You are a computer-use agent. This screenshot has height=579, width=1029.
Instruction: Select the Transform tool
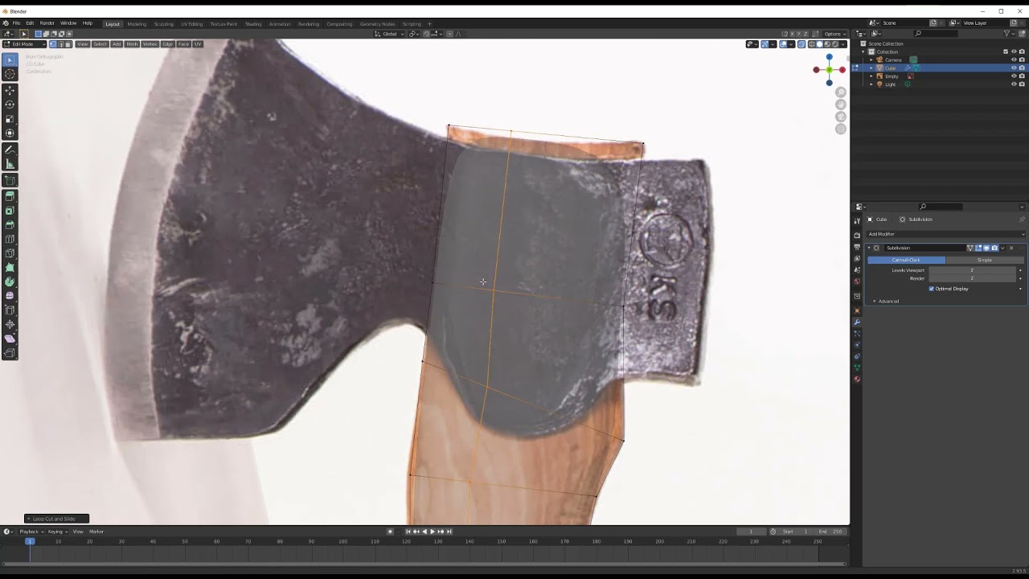pyautogui.click(x=10, y=133)
